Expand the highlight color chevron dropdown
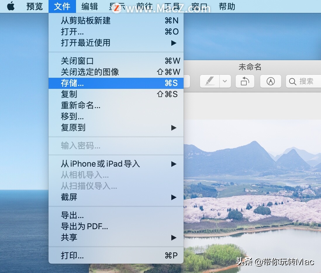 [224, 81]
